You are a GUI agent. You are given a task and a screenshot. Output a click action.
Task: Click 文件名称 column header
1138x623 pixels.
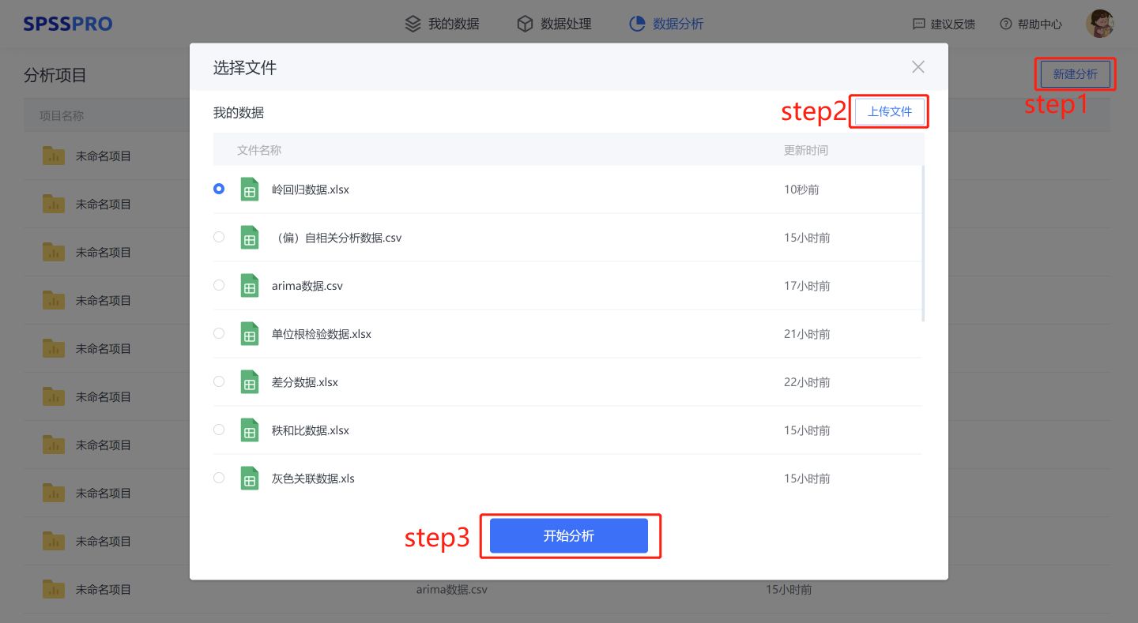(x=259, y=150)
